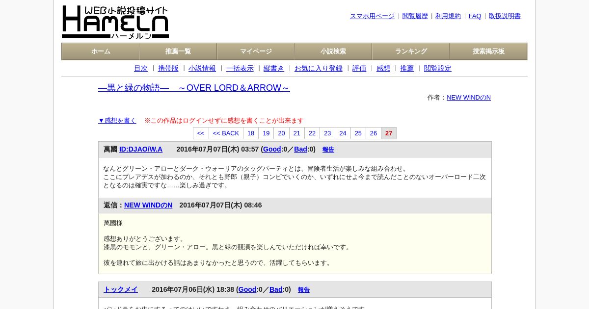Rate トックメイ's comment Bad
Image resolution: width=589 pixels, height=309 pixels.
point(276,289)
